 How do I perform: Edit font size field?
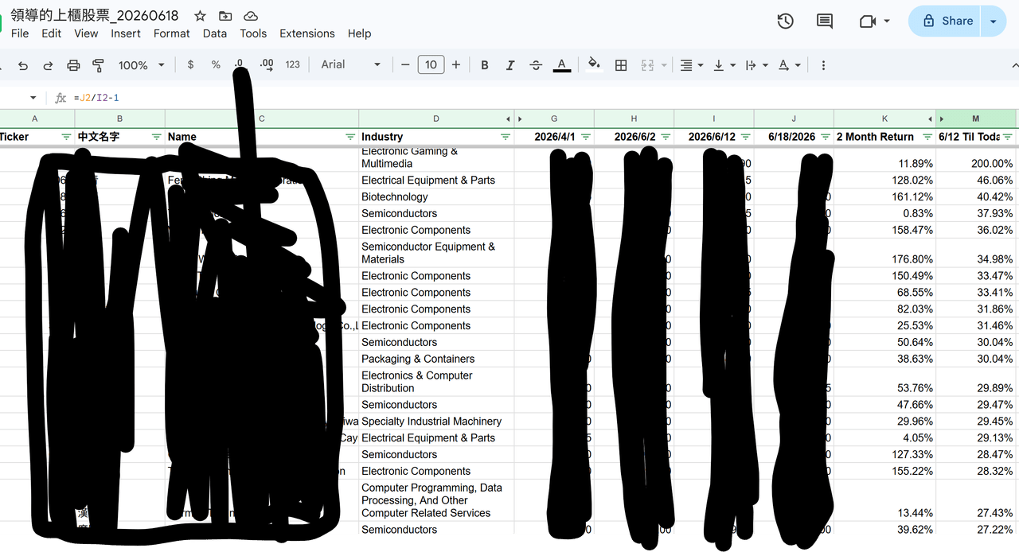pyautogui.click(x=431, y=65)
